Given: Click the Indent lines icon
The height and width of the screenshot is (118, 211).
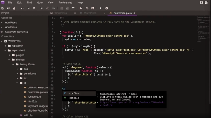Looking at the screenshot, I should click(67, 8).
